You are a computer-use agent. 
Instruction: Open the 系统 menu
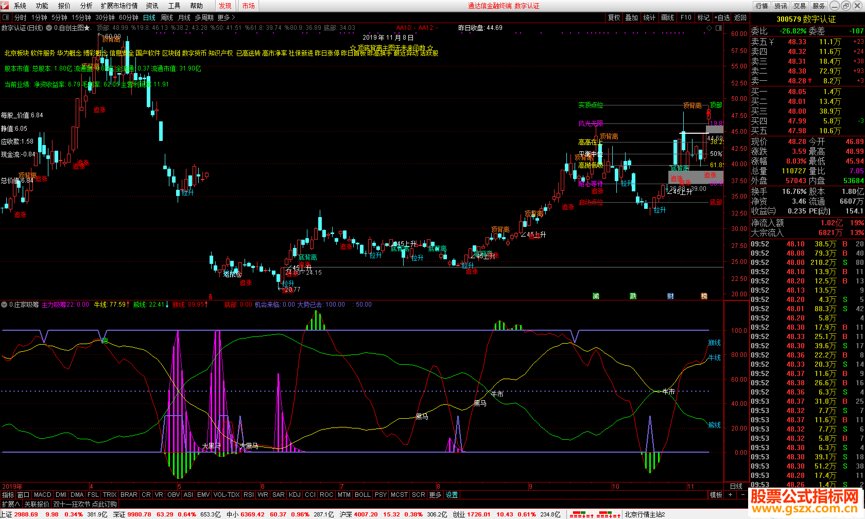[x=20, y=6]
